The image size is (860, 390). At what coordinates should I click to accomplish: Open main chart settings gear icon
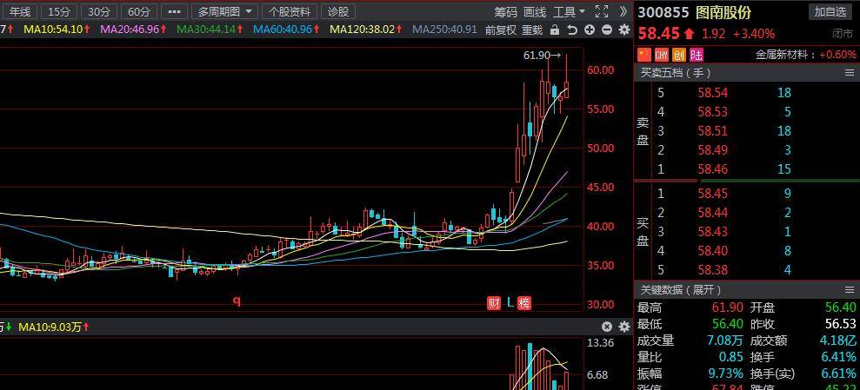coord(624,30)
